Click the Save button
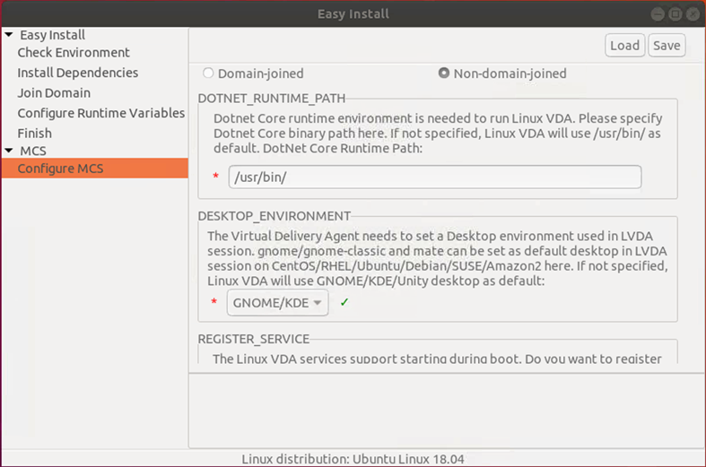 [x=667, y=46]
